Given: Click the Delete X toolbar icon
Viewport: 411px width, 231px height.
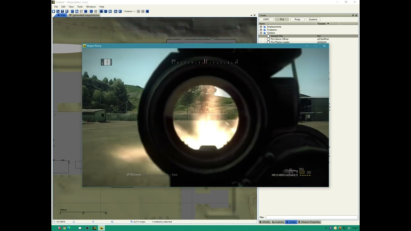Looking at the screenshot, I should pyautogui.click(x=86, y=11).
